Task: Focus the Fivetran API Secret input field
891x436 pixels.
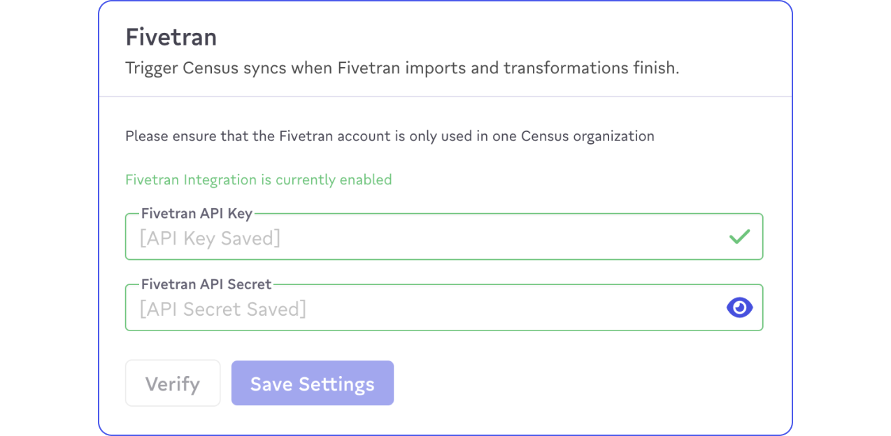Action: coord(420,309)
